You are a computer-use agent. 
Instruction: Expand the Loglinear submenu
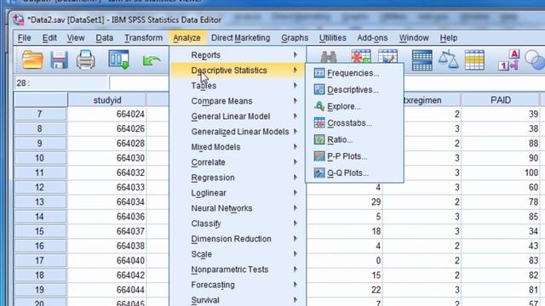238,193
